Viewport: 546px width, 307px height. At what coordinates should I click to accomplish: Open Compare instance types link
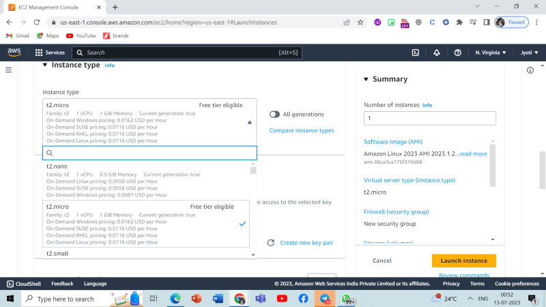[302, 130]
